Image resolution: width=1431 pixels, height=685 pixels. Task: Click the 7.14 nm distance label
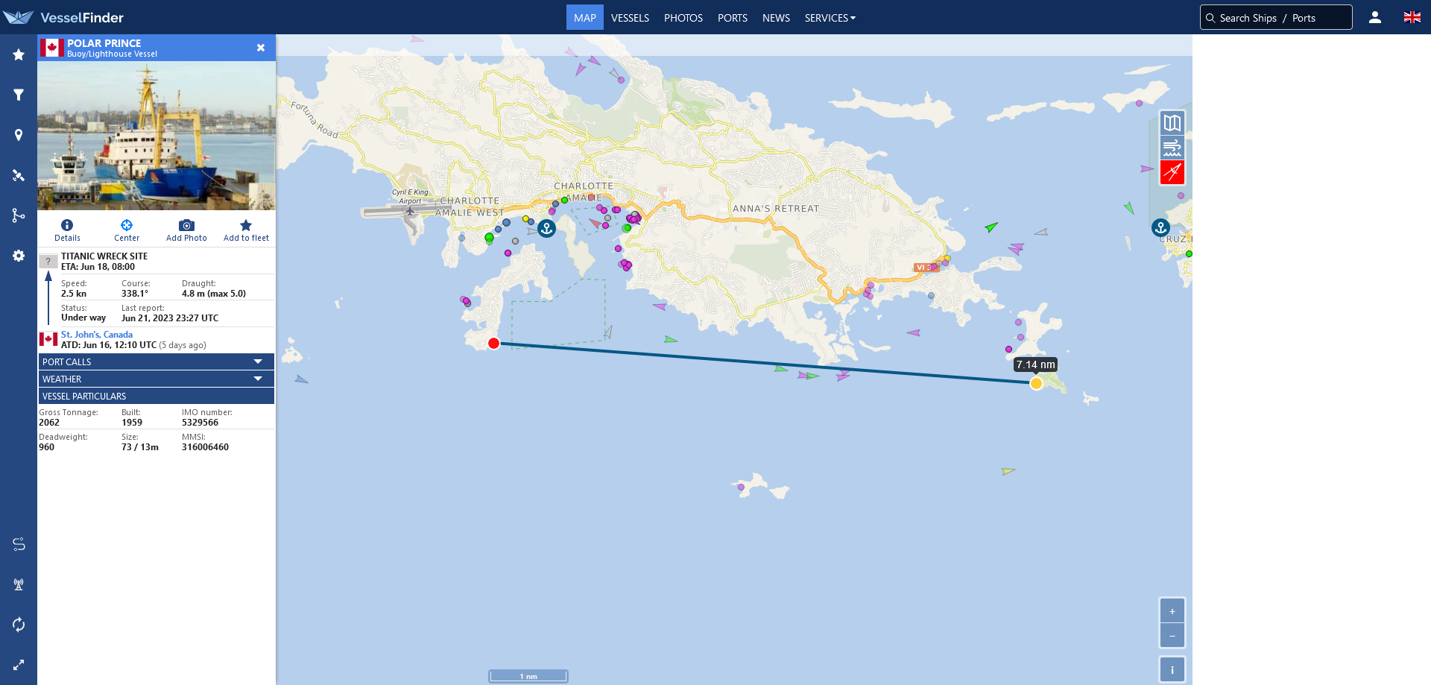click(x=1036, y=364)
